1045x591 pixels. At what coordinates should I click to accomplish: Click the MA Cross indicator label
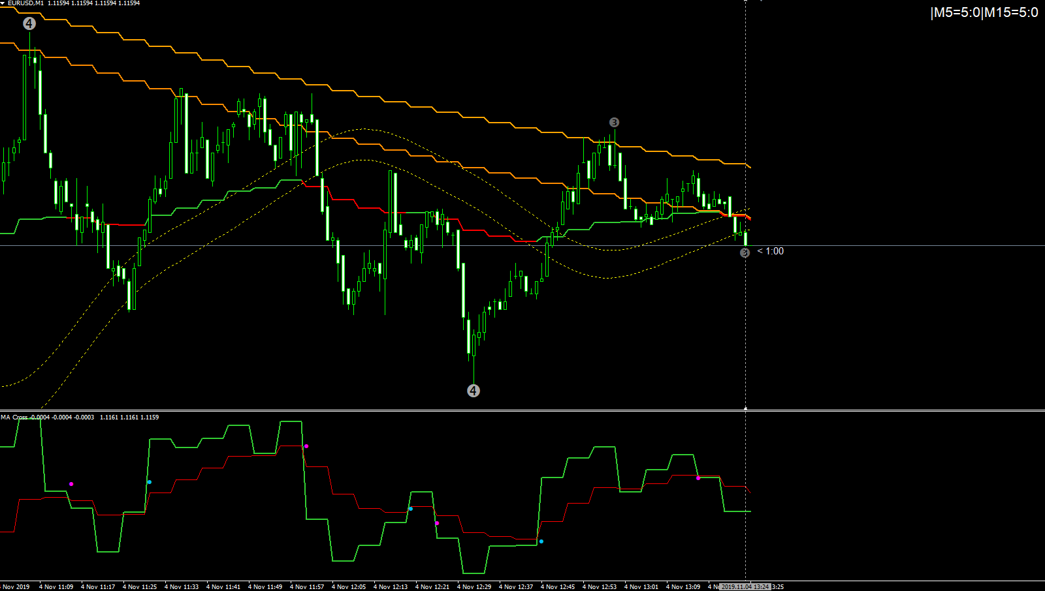(14, 417)
